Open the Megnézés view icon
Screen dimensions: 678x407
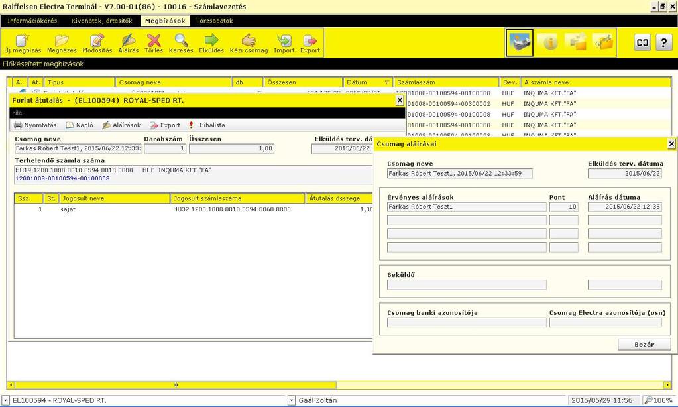(x=62, y=43)
